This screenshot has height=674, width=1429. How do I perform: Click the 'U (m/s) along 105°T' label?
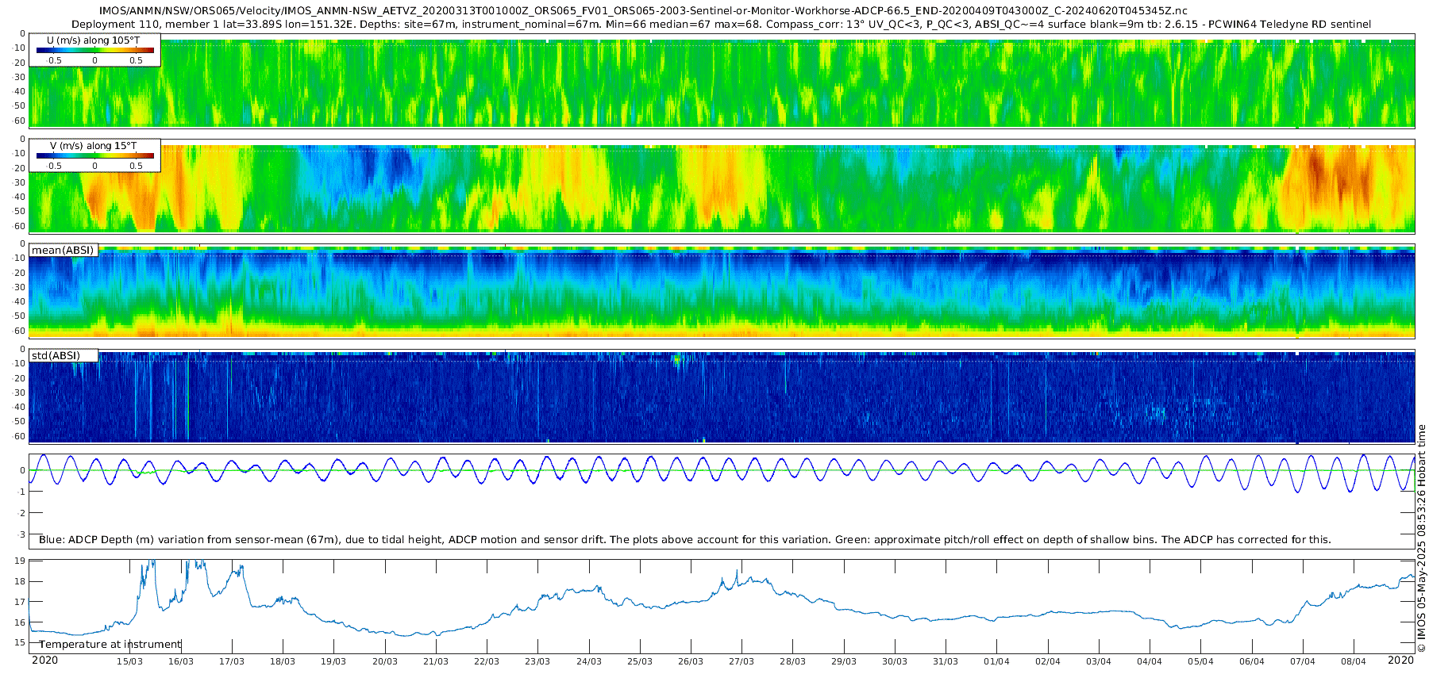(94, 40)
